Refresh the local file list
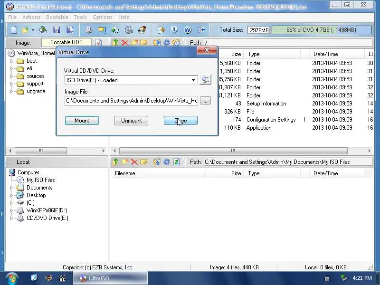Screen dimensions: 380x285 click(176, 162)
